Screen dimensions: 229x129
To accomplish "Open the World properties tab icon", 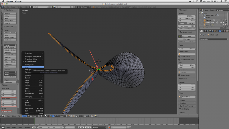I will [x=213, y=31].
